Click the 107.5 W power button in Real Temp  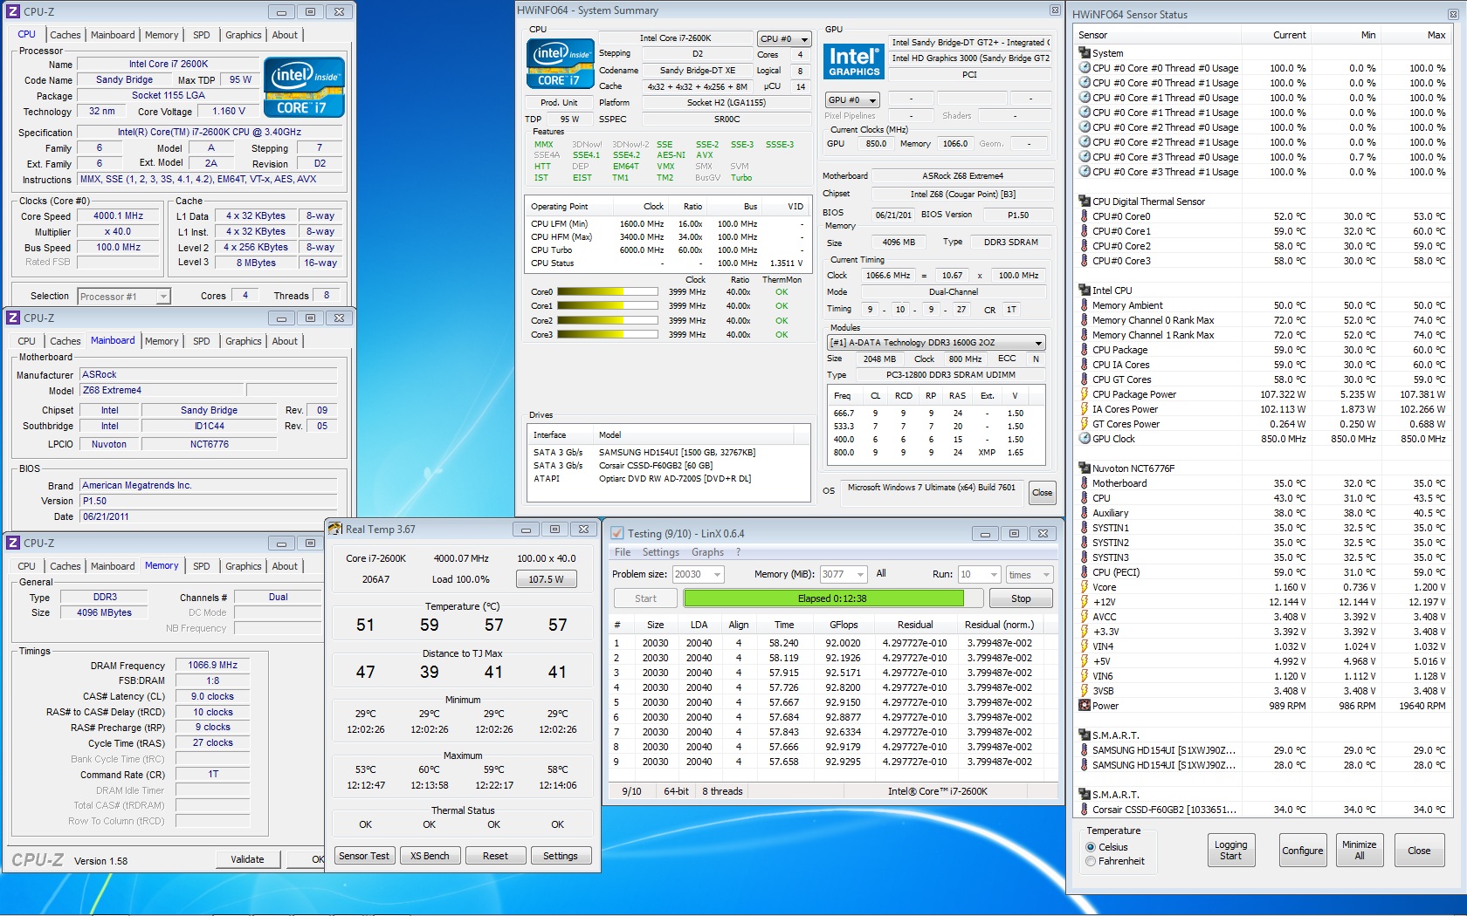(x=546, y=579)
